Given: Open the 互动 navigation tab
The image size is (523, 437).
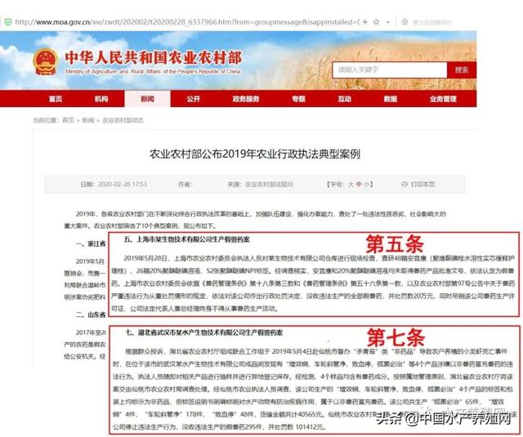Looking at the screenshot, I should [x=345, y=99].
